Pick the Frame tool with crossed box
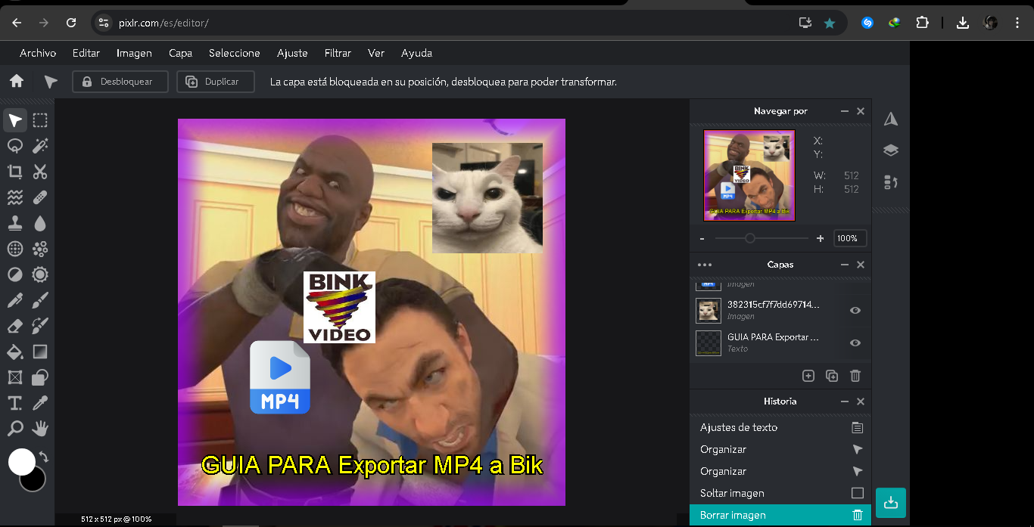The image size is (1034, 527). point(15,377)
